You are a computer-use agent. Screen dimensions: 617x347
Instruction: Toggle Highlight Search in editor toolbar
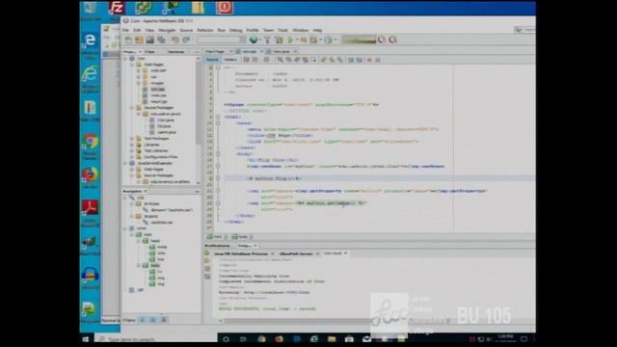tap(306, 60)
